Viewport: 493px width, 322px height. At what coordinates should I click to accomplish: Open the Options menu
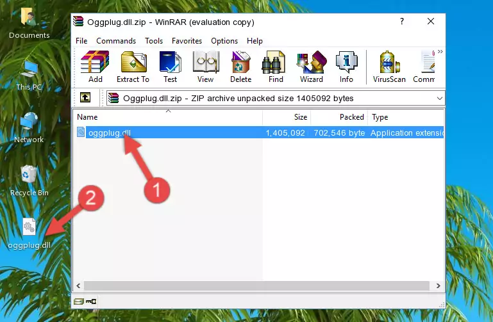(x=224, y=41)
